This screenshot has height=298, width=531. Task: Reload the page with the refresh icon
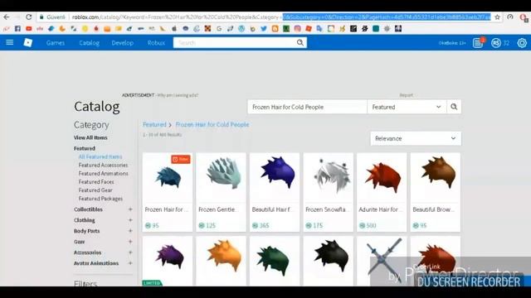pyautogui.click(x=29, y=17)
